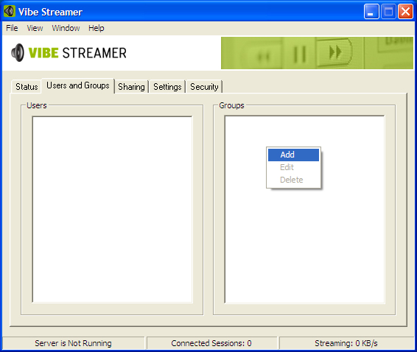Choose Add in the context menu
This screenshot has height=352, width=417.
pyautogui.click(x=293, y=155)
